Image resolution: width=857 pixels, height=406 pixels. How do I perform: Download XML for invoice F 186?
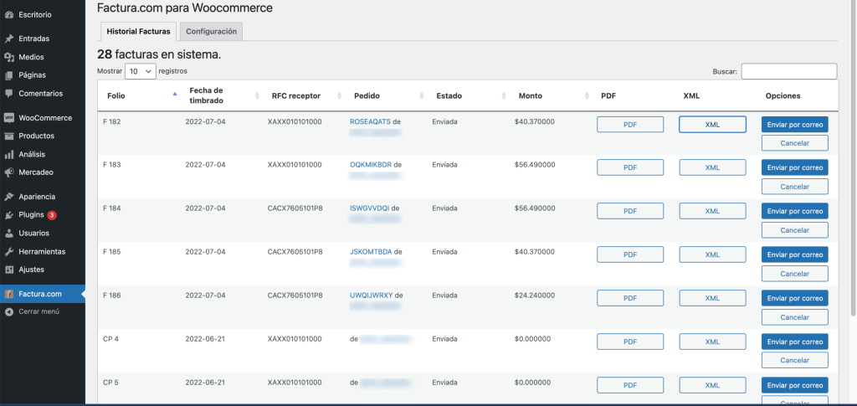[712, 298]
